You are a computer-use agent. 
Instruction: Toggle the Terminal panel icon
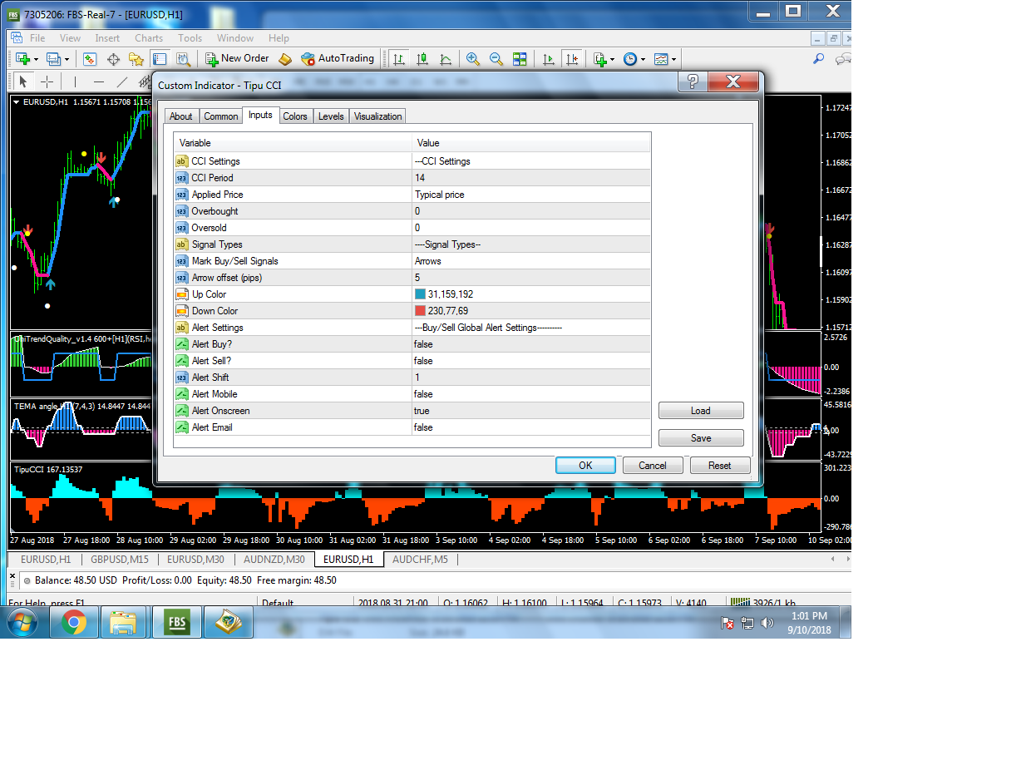(x=160, y=59)
